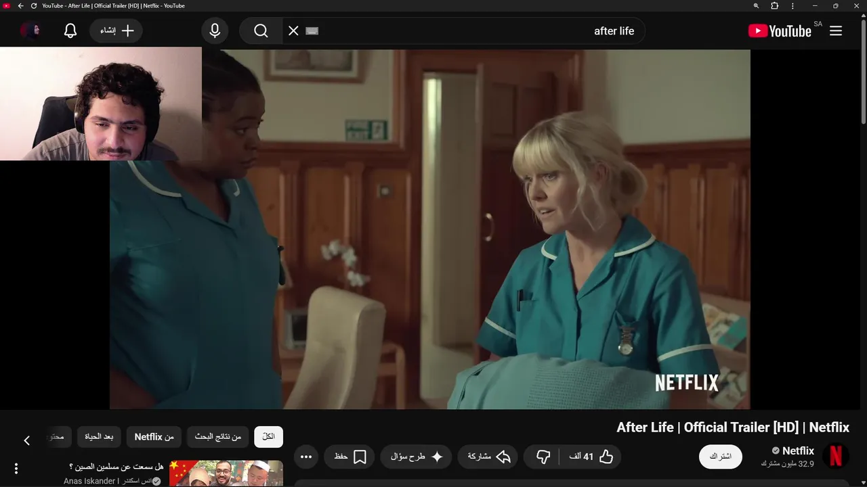Click the create (إنشاء) button
Screen dimensions: 867x487
(x=116, y=31)
